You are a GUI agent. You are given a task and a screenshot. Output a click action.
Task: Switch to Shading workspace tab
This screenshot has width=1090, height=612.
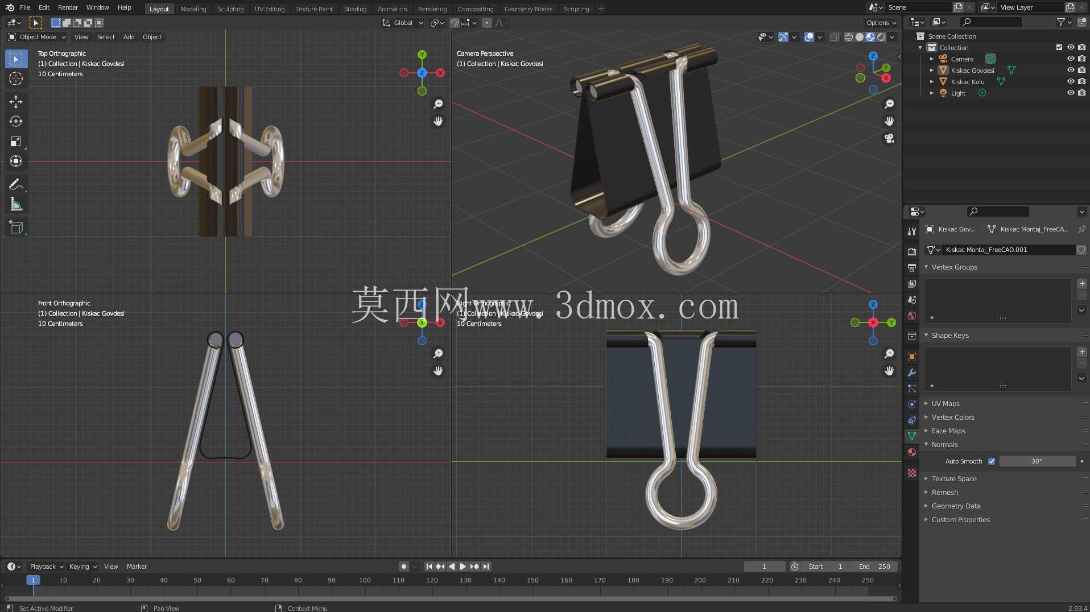pos(355,9)
